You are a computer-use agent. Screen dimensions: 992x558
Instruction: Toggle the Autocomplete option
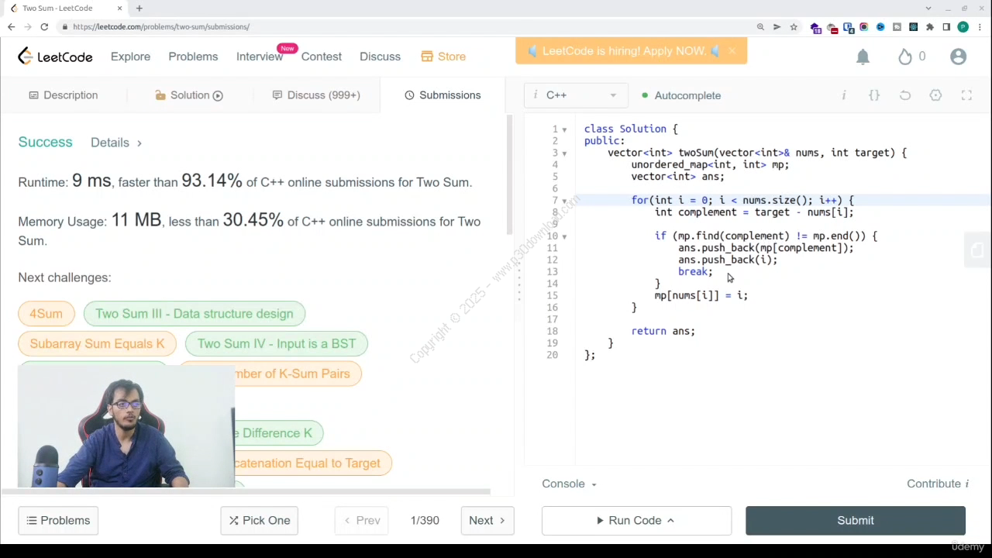pyautogui.click(x=682, y=95)
